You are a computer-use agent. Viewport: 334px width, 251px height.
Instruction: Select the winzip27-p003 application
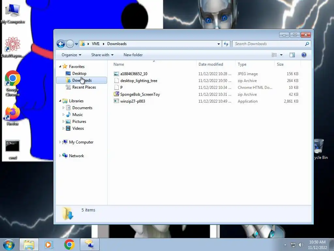pos(132,101)
